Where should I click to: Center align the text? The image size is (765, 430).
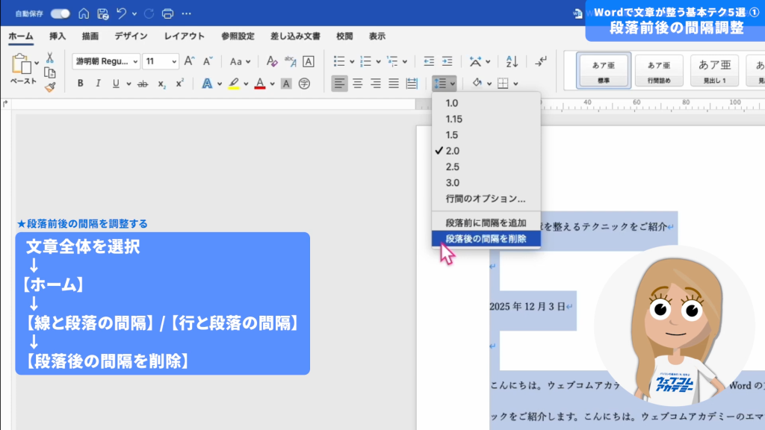coord(358,84)
